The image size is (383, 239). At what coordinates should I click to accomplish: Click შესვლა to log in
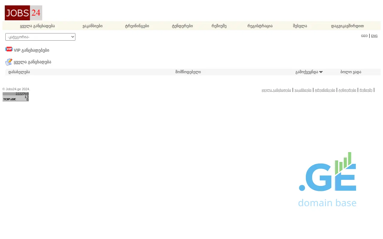coord(300,26)
